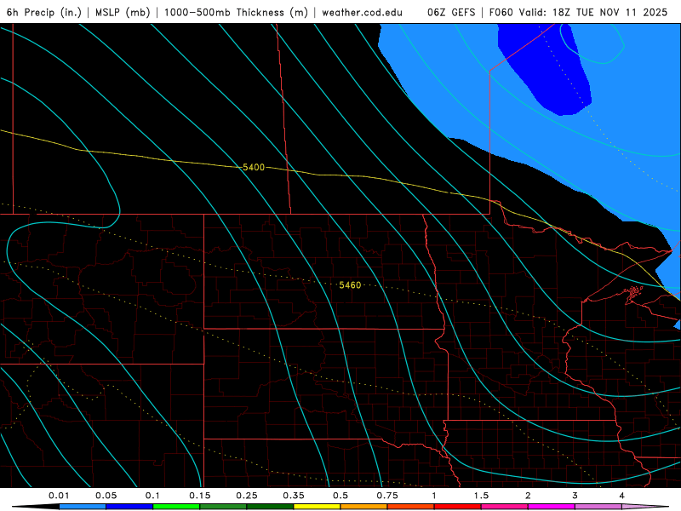Click the dark blue 0.05 legend swatch

[129, 507]
